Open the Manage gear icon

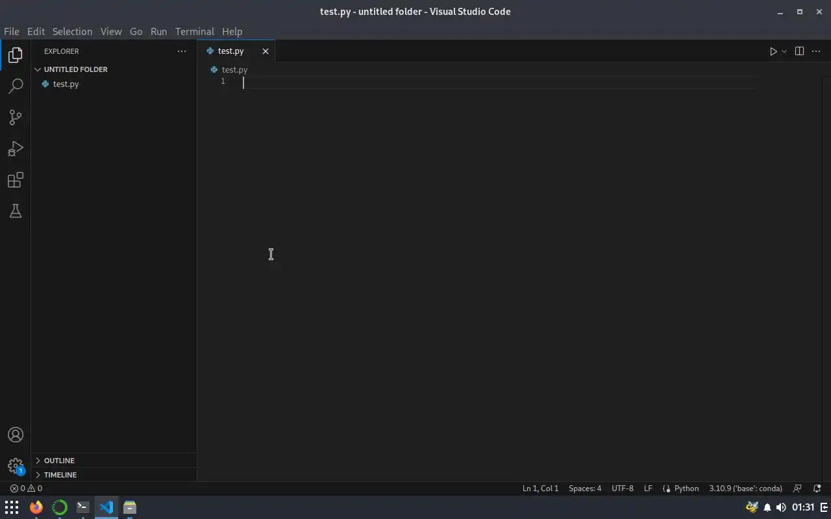pos(16,466)
